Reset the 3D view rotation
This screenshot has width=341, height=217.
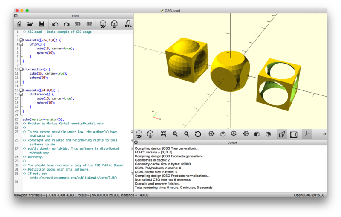tap(198, 134)
